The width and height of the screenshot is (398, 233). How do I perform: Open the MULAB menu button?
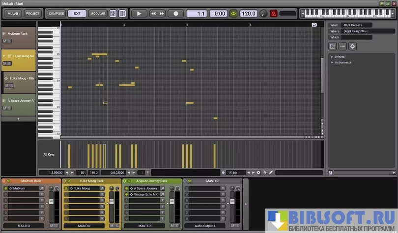click(x=13, y=14)
